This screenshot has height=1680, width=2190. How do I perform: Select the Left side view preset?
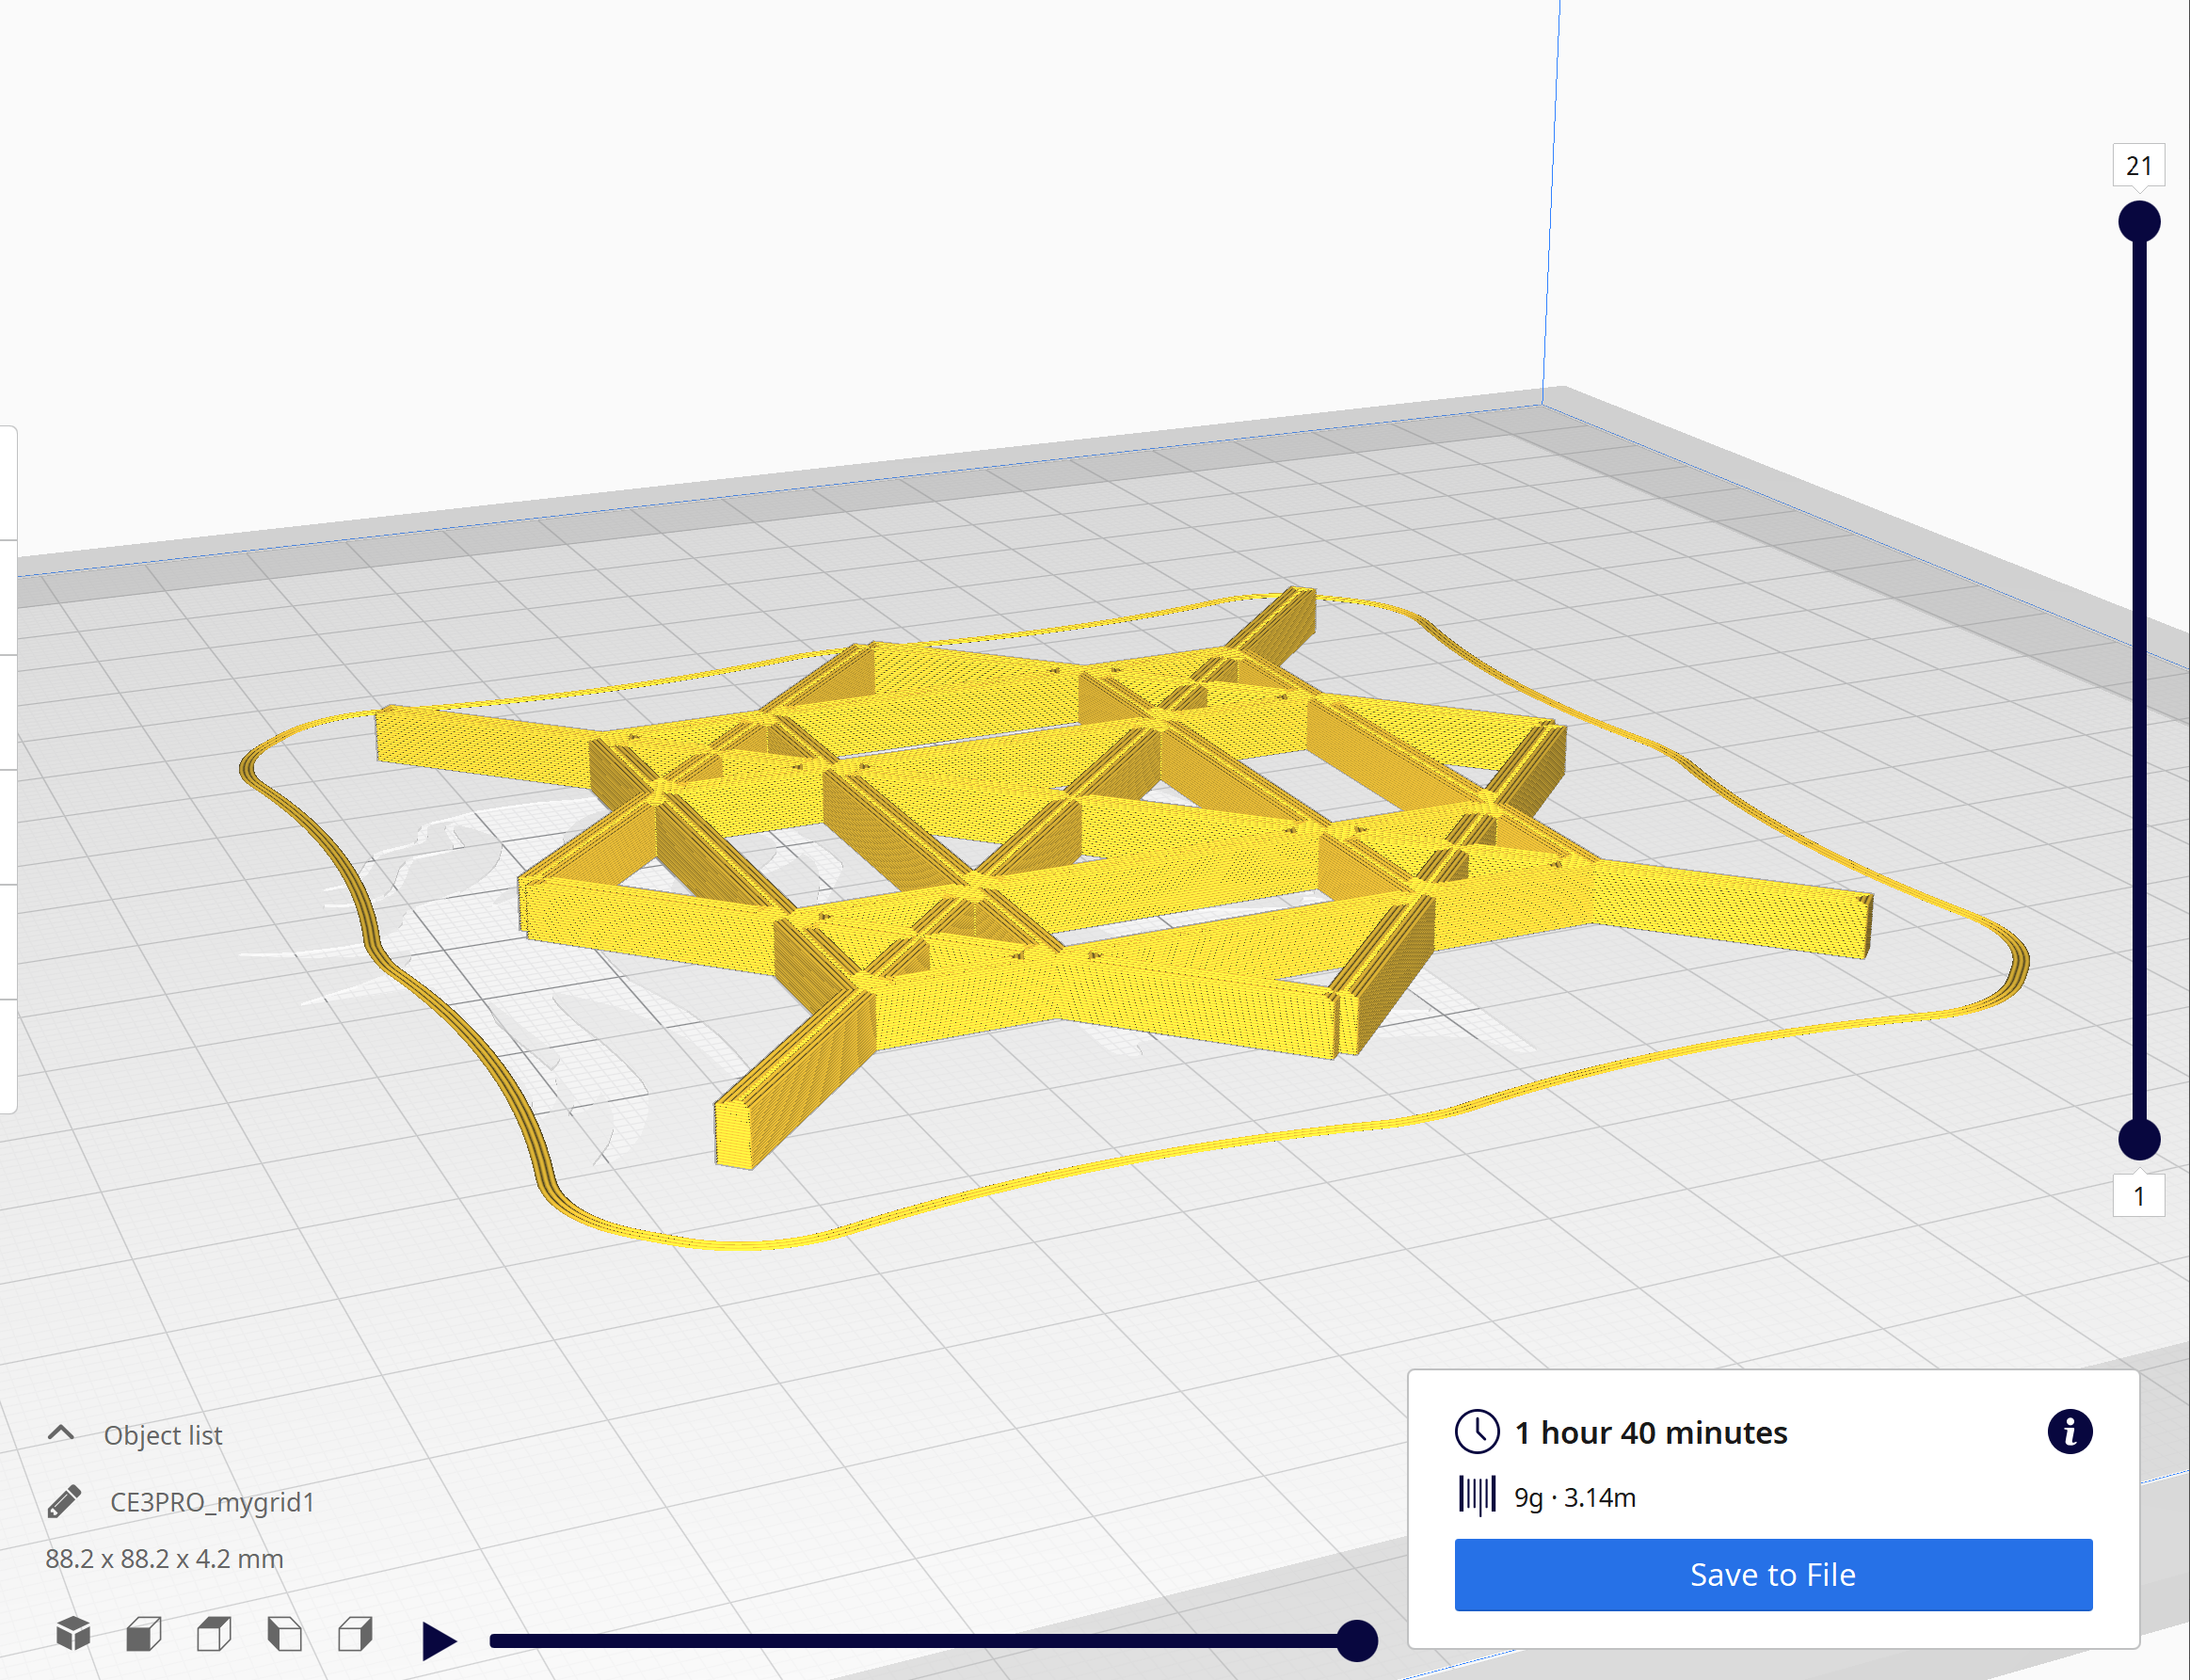pos(285,1636)
